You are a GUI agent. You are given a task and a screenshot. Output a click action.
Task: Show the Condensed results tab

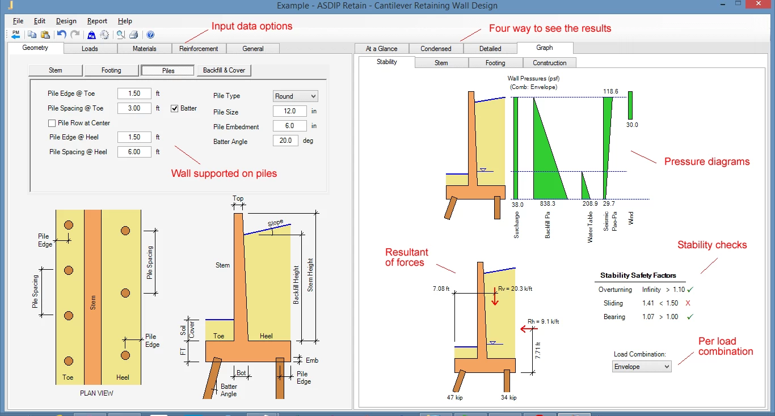[436, 49]
